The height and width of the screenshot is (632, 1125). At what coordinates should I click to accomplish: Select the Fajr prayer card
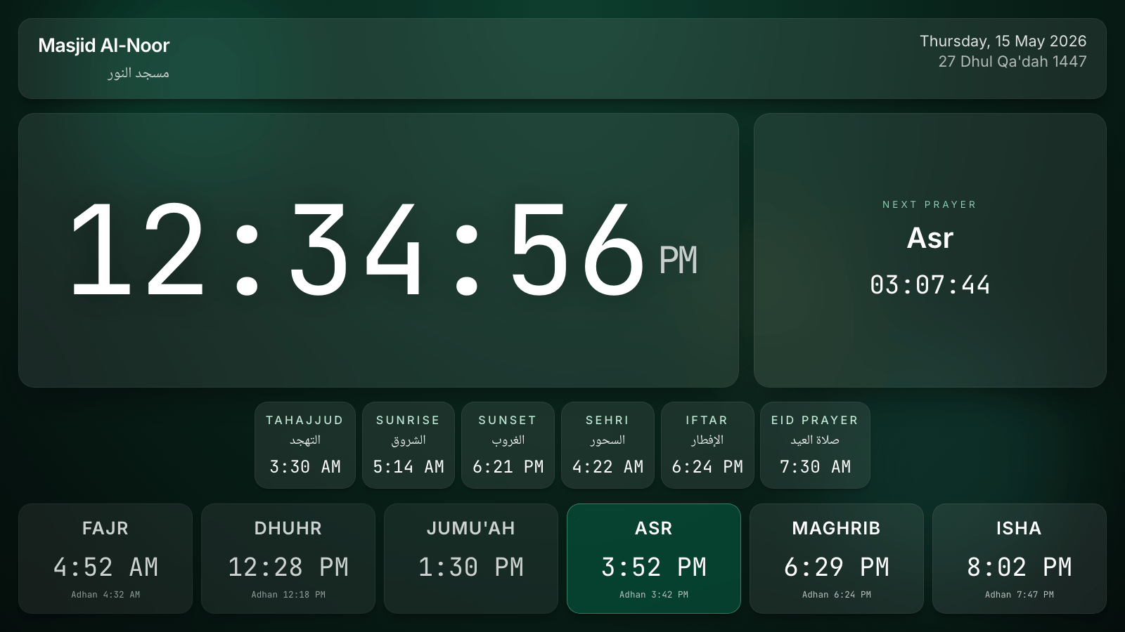click(105, 558)
